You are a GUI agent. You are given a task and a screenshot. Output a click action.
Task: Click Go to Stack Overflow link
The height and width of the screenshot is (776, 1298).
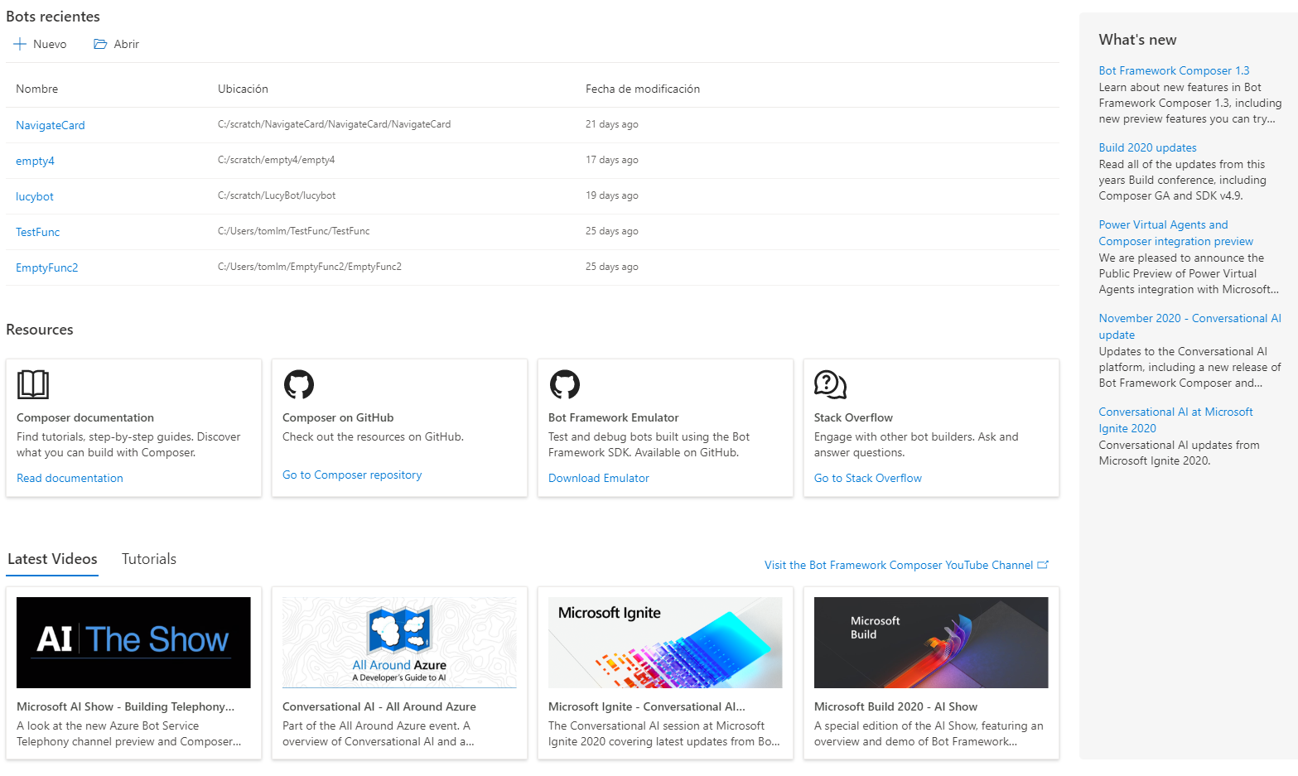(867, 478)
